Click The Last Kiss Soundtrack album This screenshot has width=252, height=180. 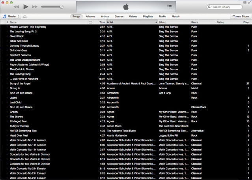(174, 126)
